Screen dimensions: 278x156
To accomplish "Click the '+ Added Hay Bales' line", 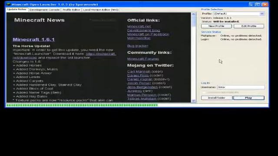I will pyautogui.click(x=30, y=96).
